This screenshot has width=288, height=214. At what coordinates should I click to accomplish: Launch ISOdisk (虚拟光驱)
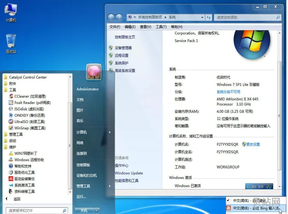[26, 109]
